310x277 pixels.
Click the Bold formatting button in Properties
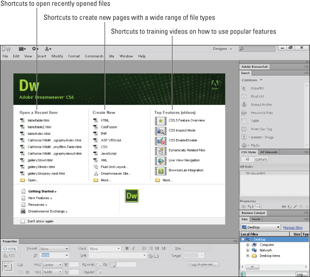pos(127,248)
